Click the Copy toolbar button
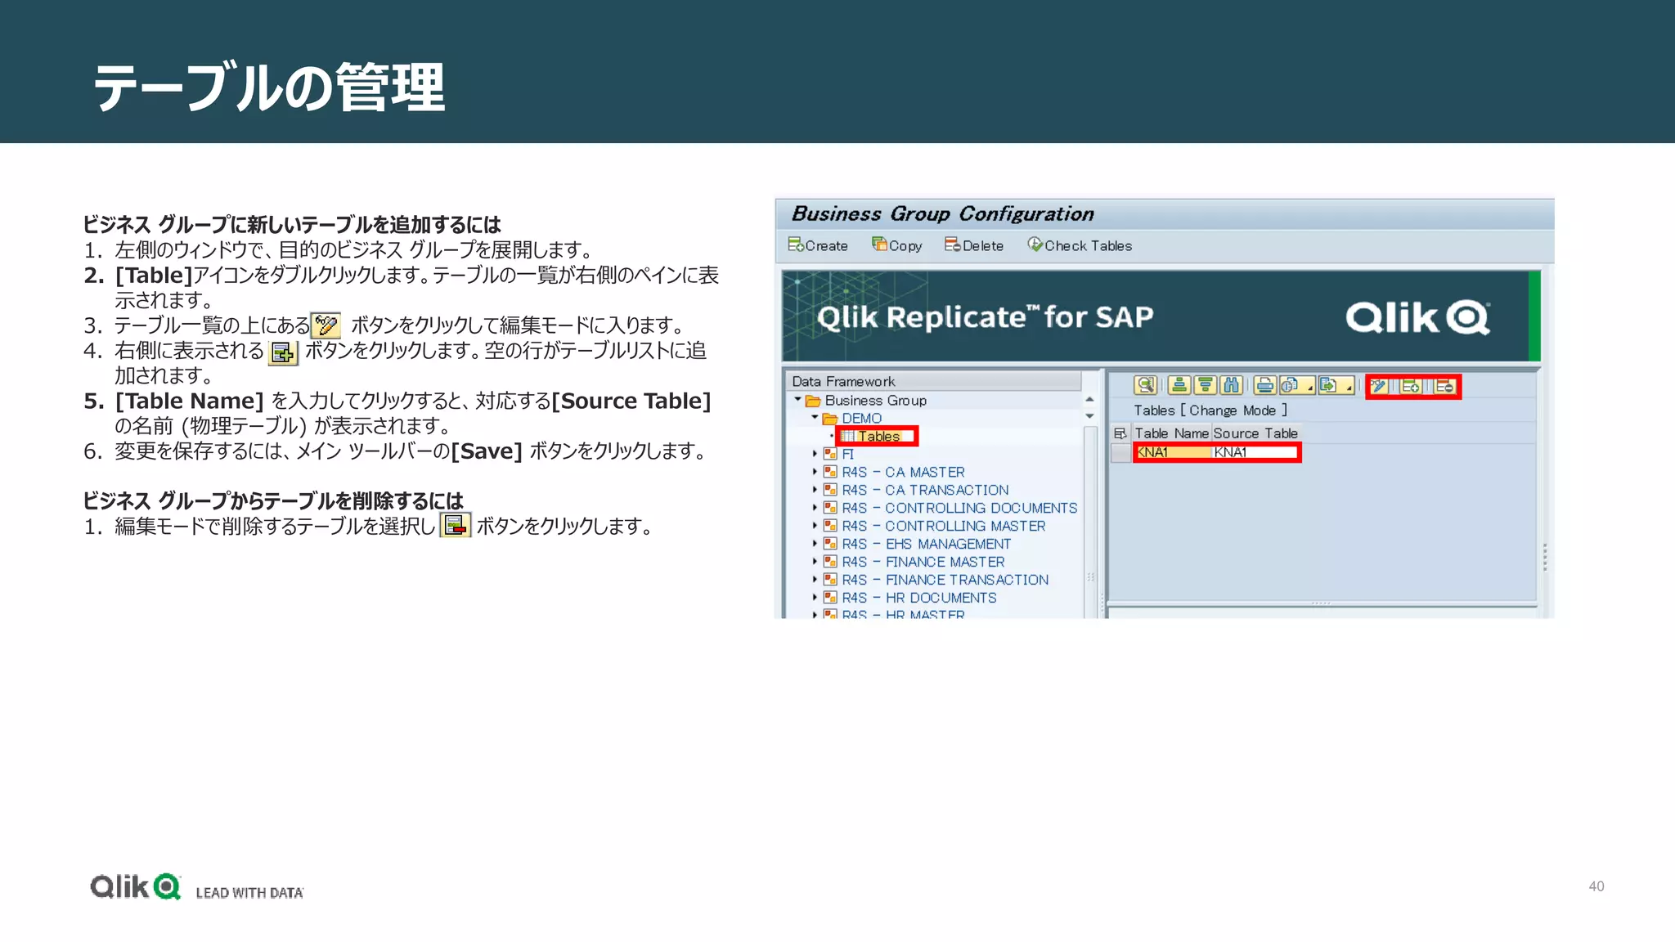The width and height of the screenshot is (1675, 942). pos(897,245)
